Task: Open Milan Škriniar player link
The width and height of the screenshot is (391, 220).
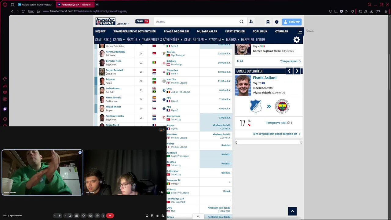Action: (113, 107)
